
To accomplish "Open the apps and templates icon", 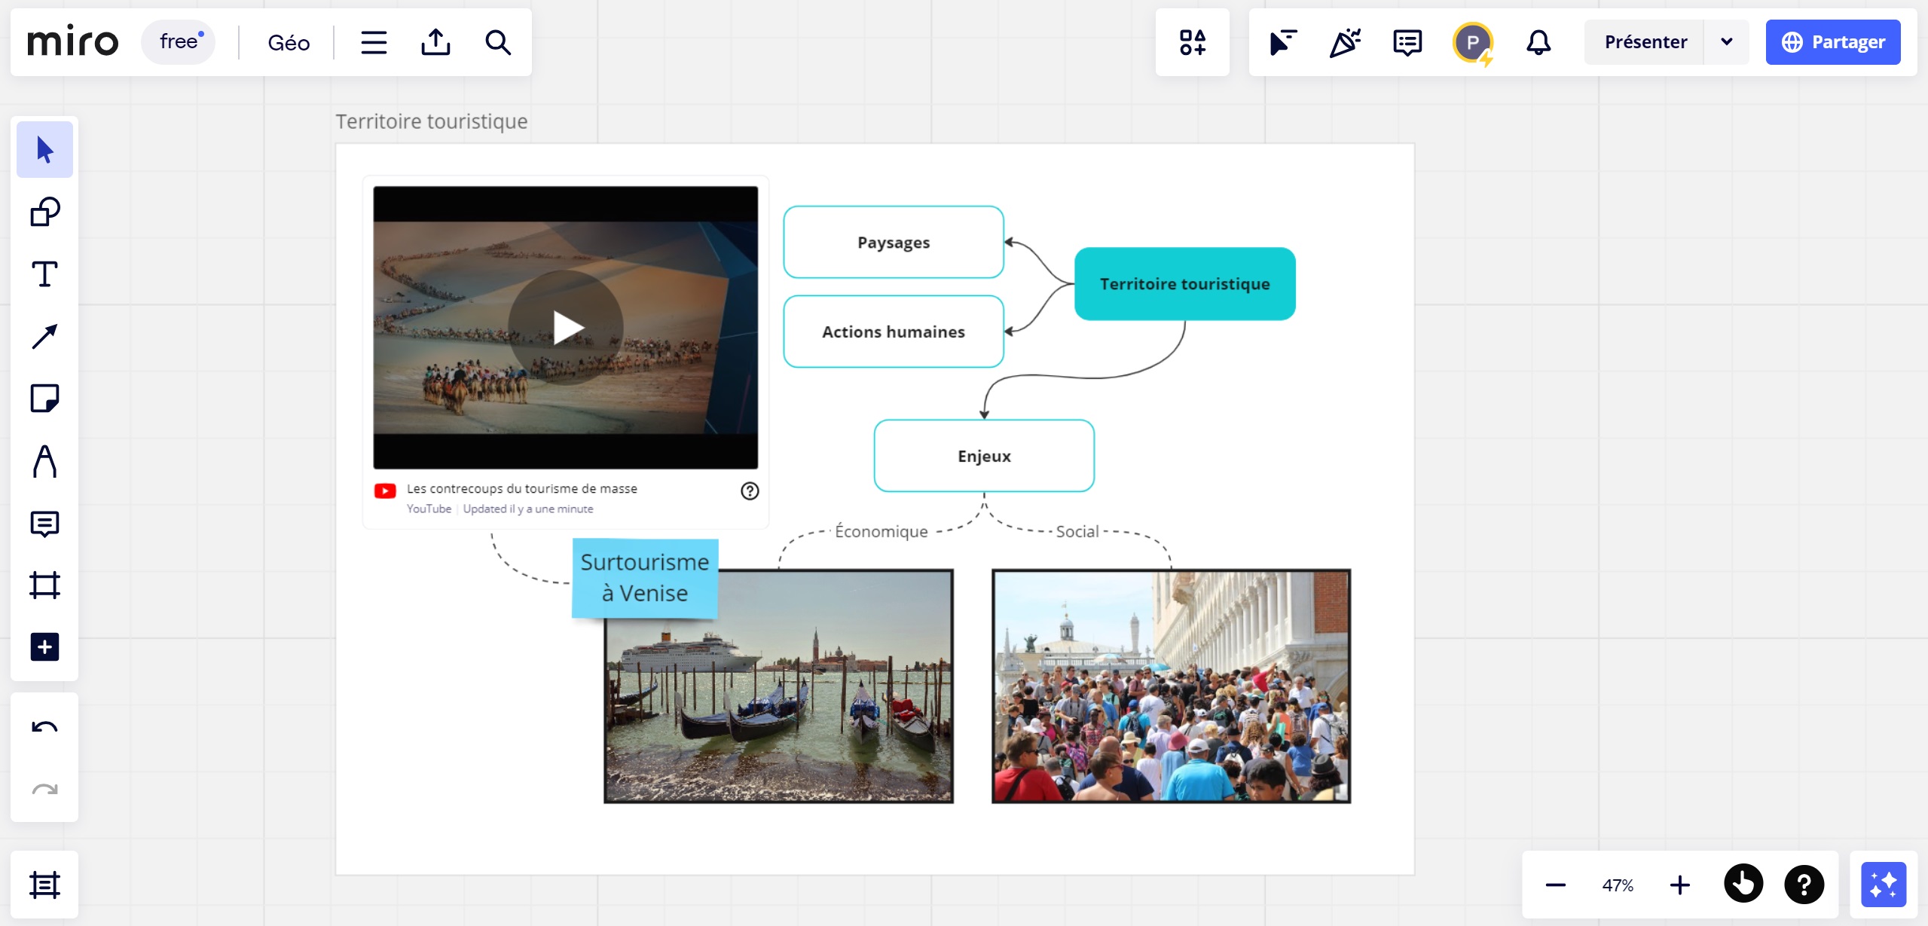I will (1193, 42).
